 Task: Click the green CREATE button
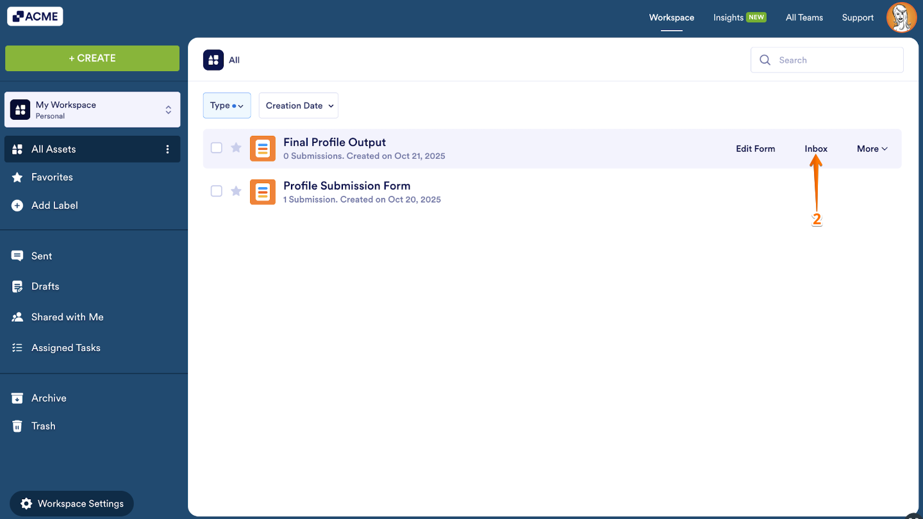(92, 58)
